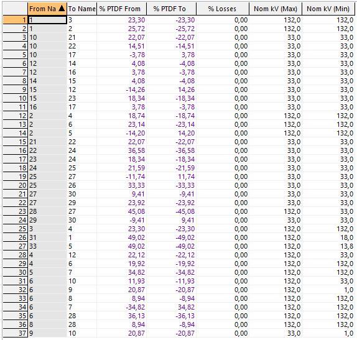
Task: Click % PTDF From value 36,58
Action: (137, 150)
